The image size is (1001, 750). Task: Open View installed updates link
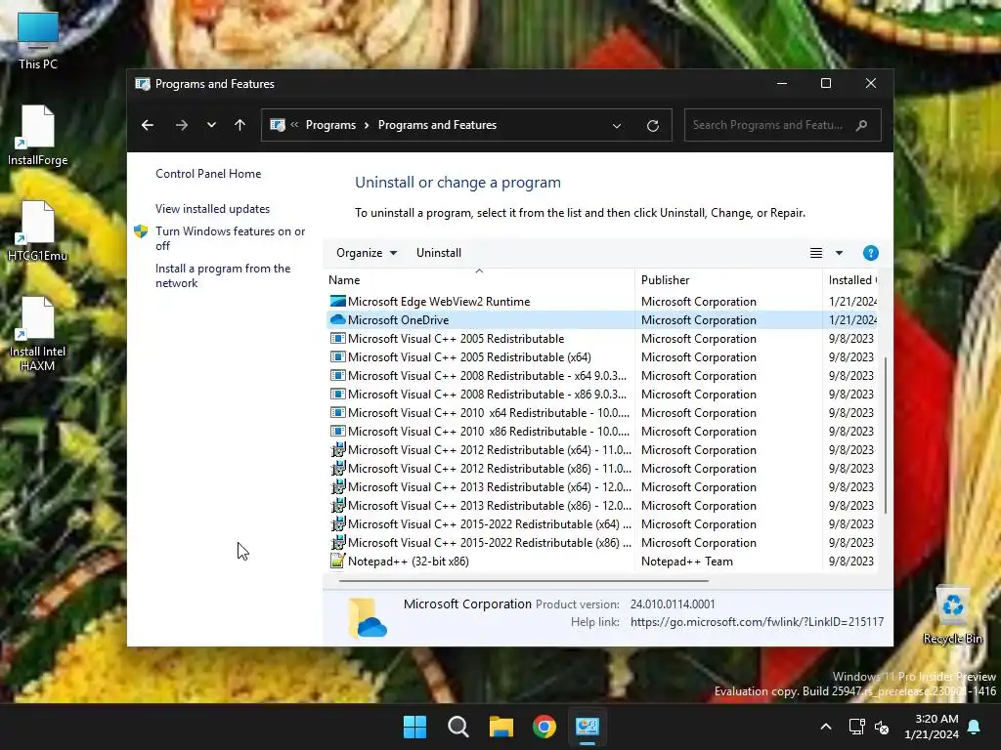[x=212, y=209]
